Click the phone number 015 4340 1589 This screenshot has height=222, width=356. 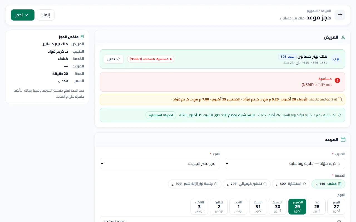click(315, 63)
